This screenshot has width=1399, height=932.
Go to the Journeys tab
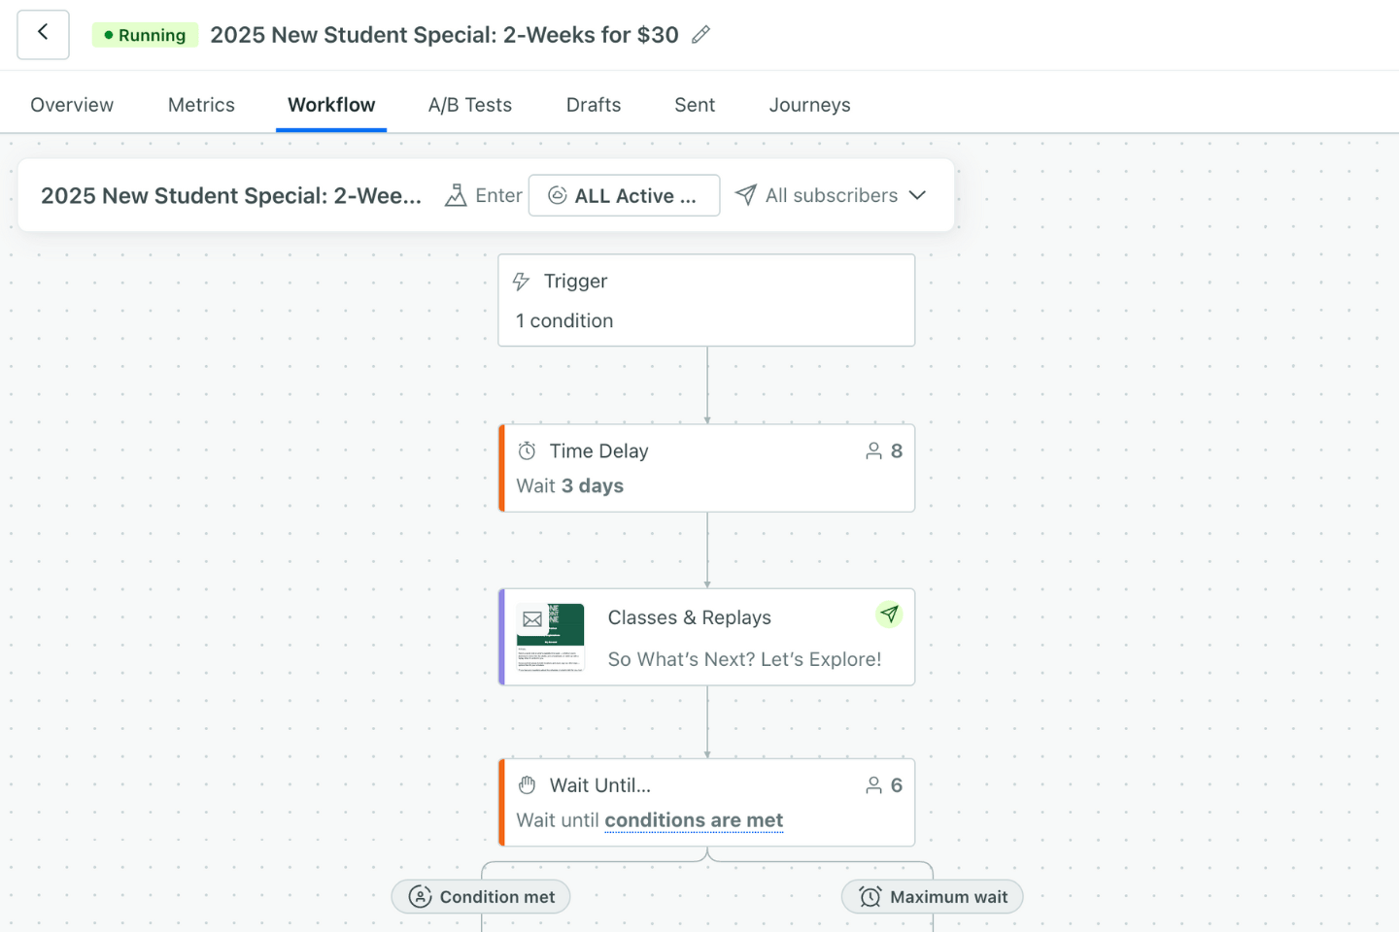(809, 105)
